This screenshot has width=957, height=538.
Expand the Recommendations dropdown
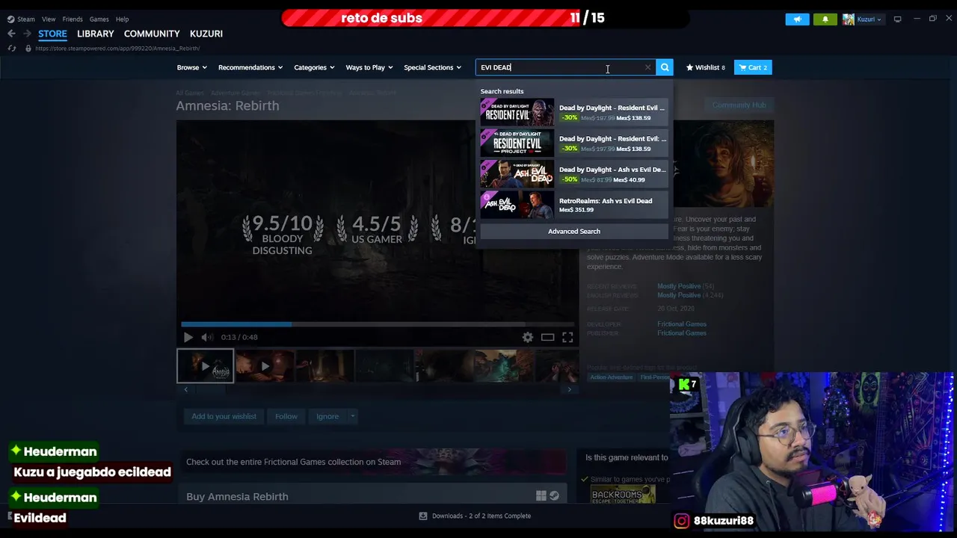250,67
